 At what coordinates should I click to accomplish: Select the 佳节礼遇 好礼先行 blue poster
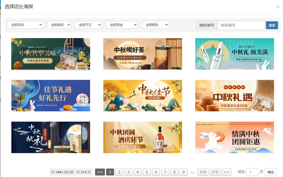[x=50, y=96]
